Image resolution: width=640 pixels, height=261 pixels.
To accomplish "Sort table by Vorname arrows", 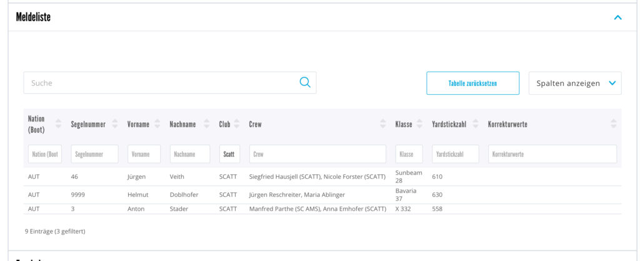I will point(157,123).
